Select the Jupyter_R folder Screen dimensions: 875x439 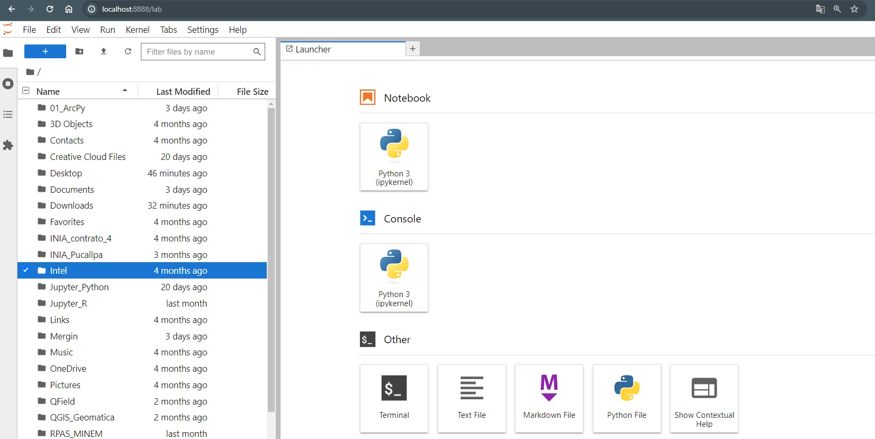click(x=142, y=303)
